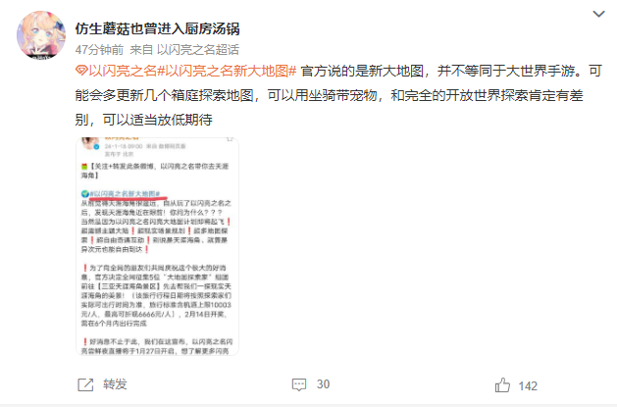Like the post with thumbs-up icon
This screenshot has width=617, height=407.
(502, 385)
